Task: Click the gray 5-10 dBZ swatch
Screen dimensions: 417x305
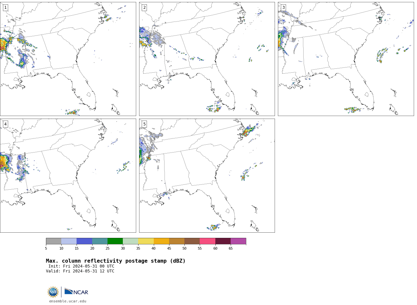Action: pyautogui.click(x=54, y=241)
